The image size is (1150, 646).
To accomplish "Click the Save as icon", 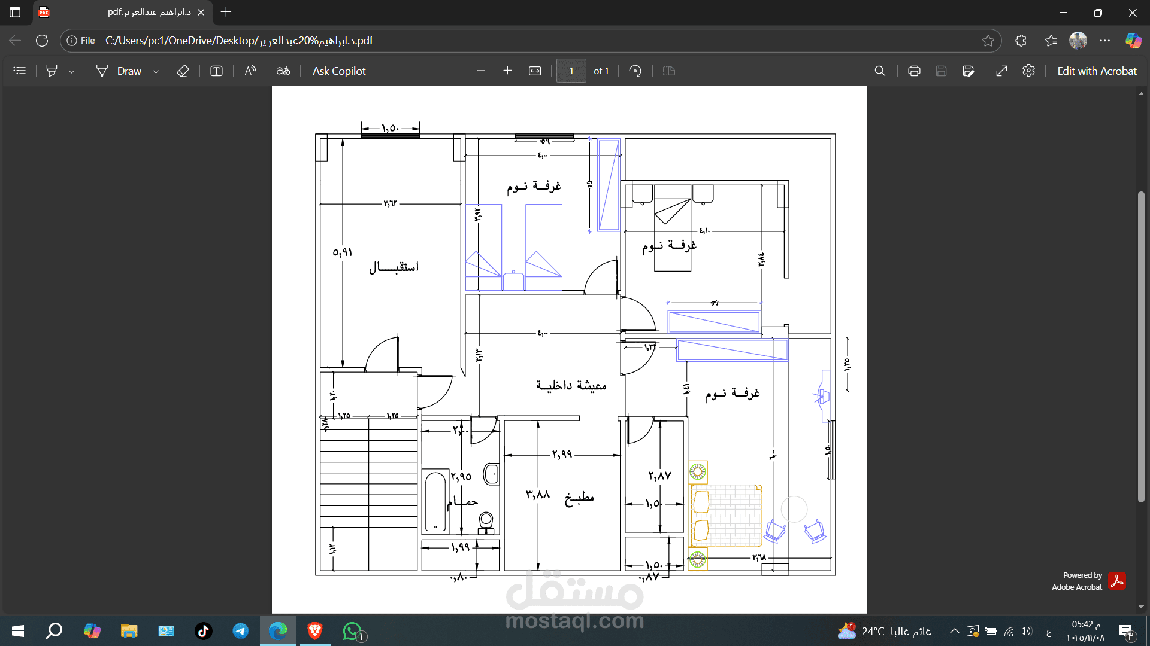I will click(969, 71).
